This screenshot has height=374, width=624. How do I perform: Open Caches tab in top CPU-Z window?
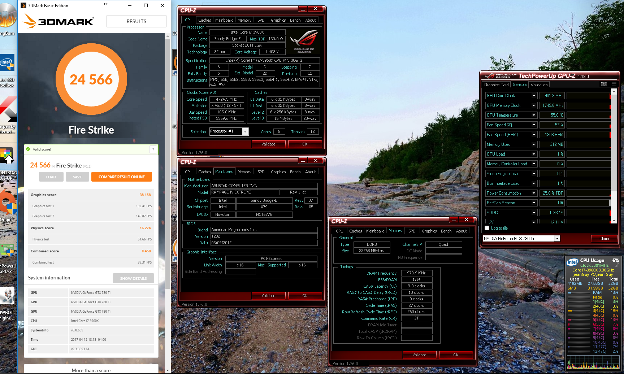204,20
